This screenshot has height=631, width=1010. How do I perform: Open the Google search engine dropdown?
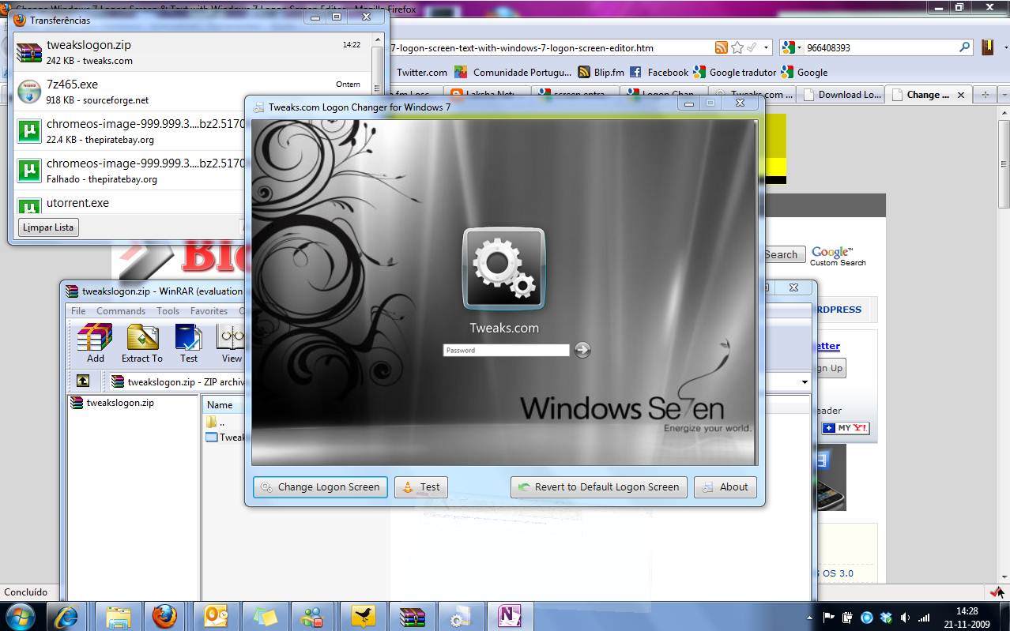(x=791, y=47)
